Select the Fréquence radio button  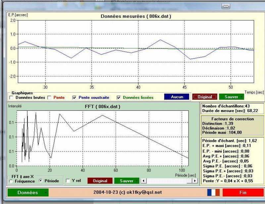click(x=11, y=182)
